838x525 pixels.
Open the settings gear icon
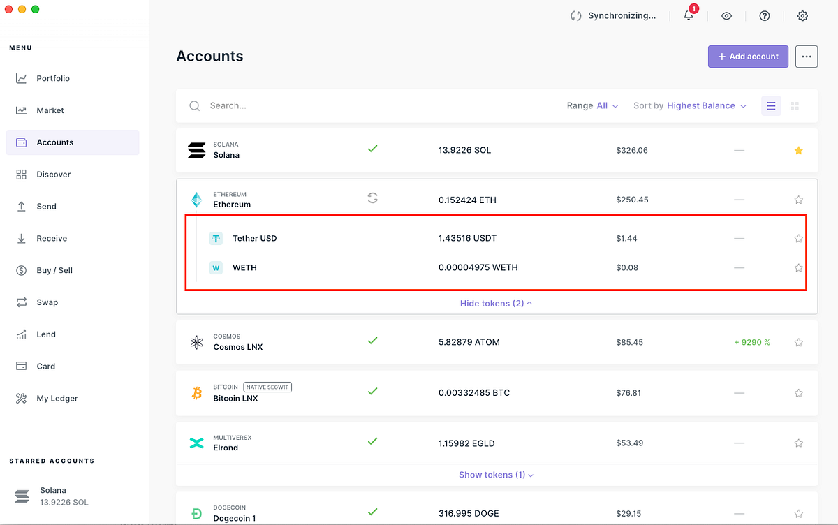tap(802, 15)
